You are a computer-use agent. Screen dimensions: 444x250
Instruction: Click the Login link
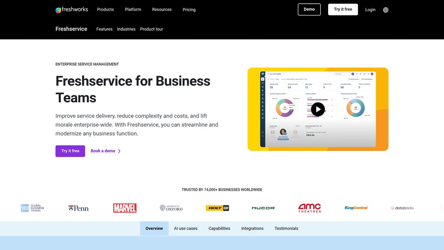[370, 10]
